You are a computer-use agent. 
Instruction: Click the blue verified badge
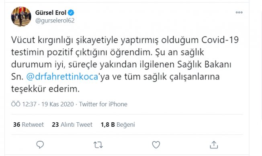71,12
